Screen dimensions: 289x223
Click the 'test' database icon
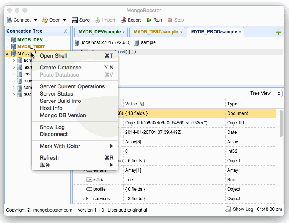[x=20, y=94]
